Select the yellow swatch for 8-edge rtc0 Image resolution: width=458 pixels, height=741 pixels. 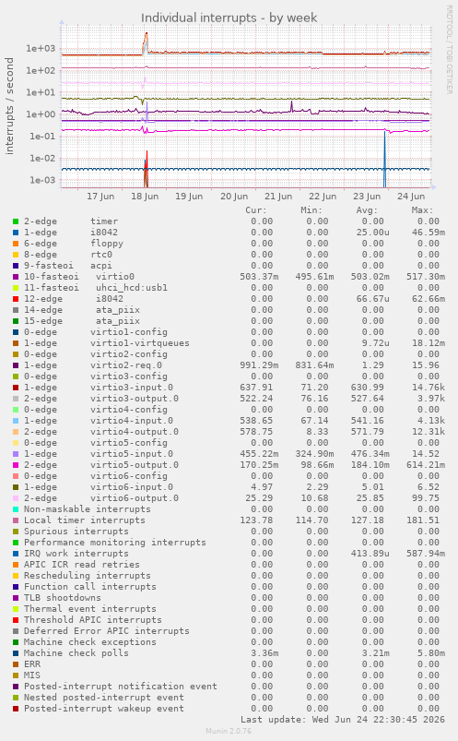pyautogui.click(x=16, y=255)
